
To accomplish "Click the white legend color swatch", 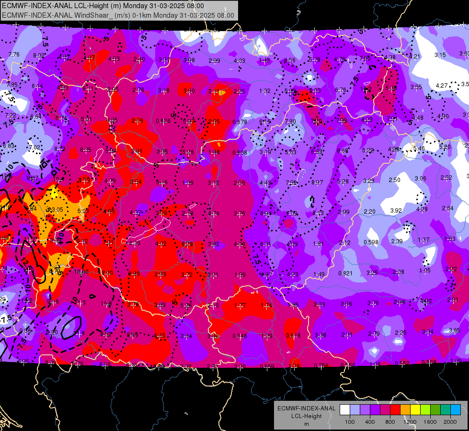I will click(345, 410).
